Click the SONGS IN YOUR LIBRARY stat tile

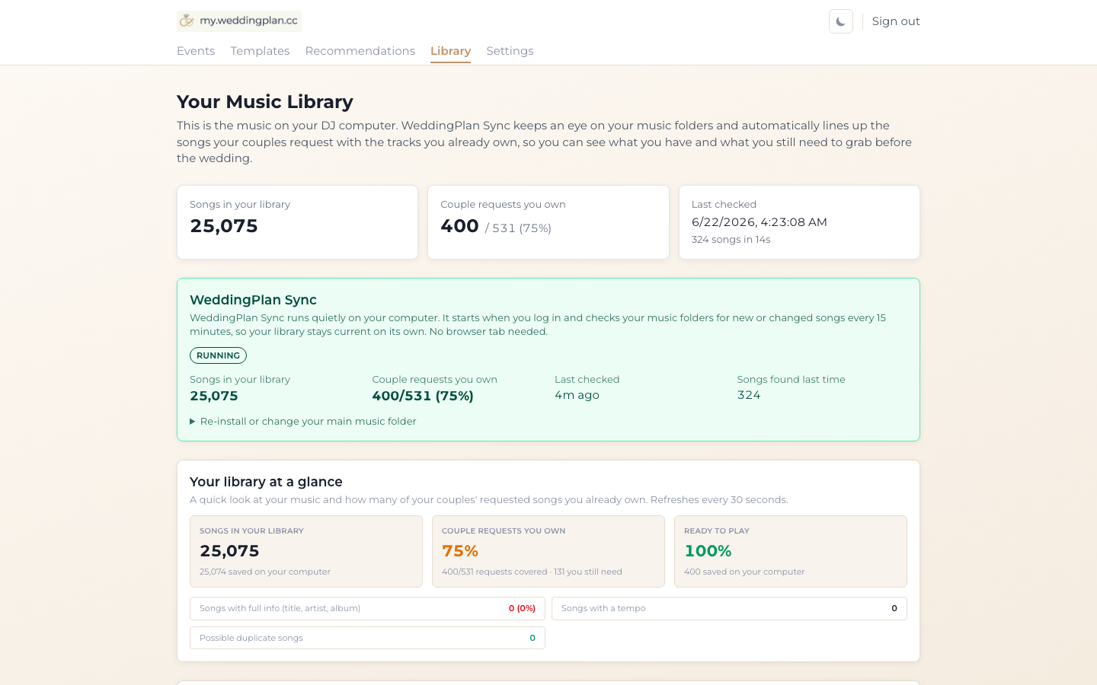[305, 551]
